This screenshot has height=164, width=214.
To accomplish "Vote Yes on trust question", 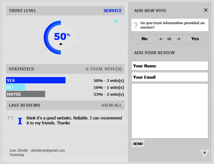I will click(195, 39).
